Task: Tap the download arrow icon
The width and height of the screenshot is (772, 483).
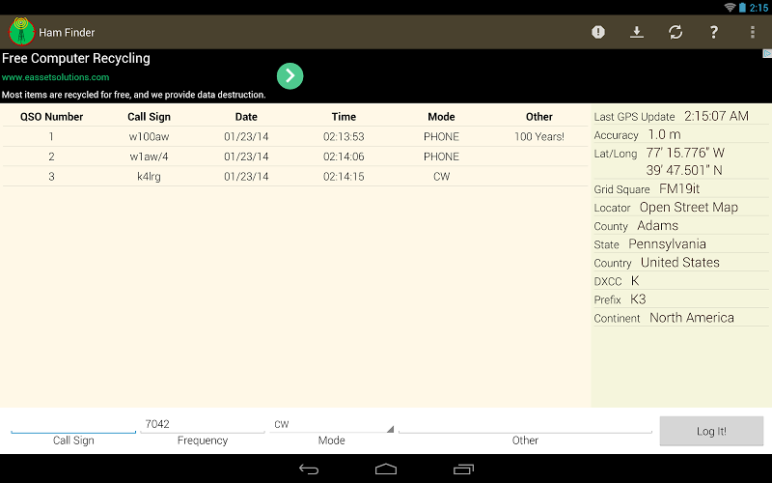Action: pyautogui.click(x=637, y=32)
